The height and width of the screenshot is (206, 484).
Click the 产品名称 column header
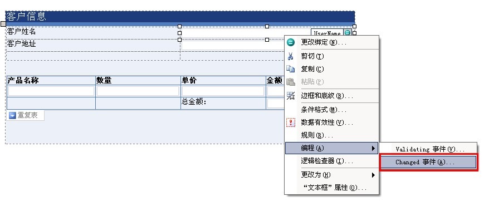click(x=23, y=81)
